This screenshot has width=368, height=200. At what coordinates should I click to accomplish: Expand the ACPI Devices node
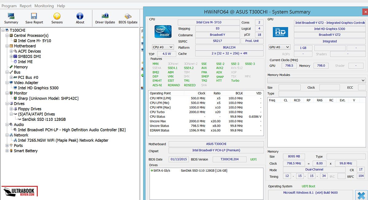[11, 51]
